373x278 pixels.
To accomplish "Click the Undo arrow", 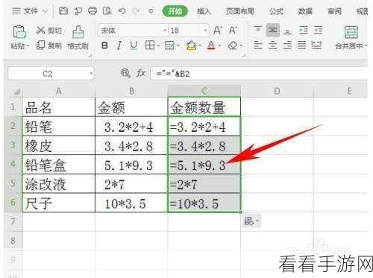I will pyautogui.click(x=122, y=11).
